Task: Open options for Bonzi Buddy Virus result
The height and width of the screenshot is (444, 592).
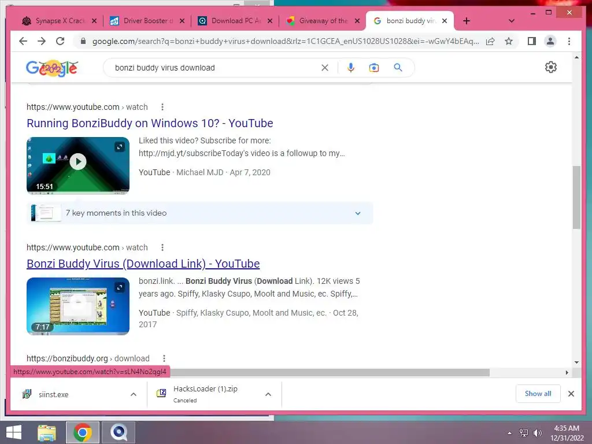Action: click(x=162, y=247)
